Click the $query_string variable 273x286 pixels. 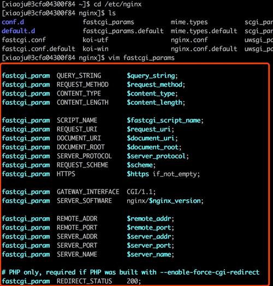coord(151,76)
